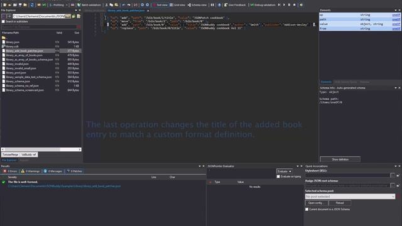This screenshot has width=402, height=226.
Task: Click the save file icon in the toolbar
Action: click(x=20, y=5)
